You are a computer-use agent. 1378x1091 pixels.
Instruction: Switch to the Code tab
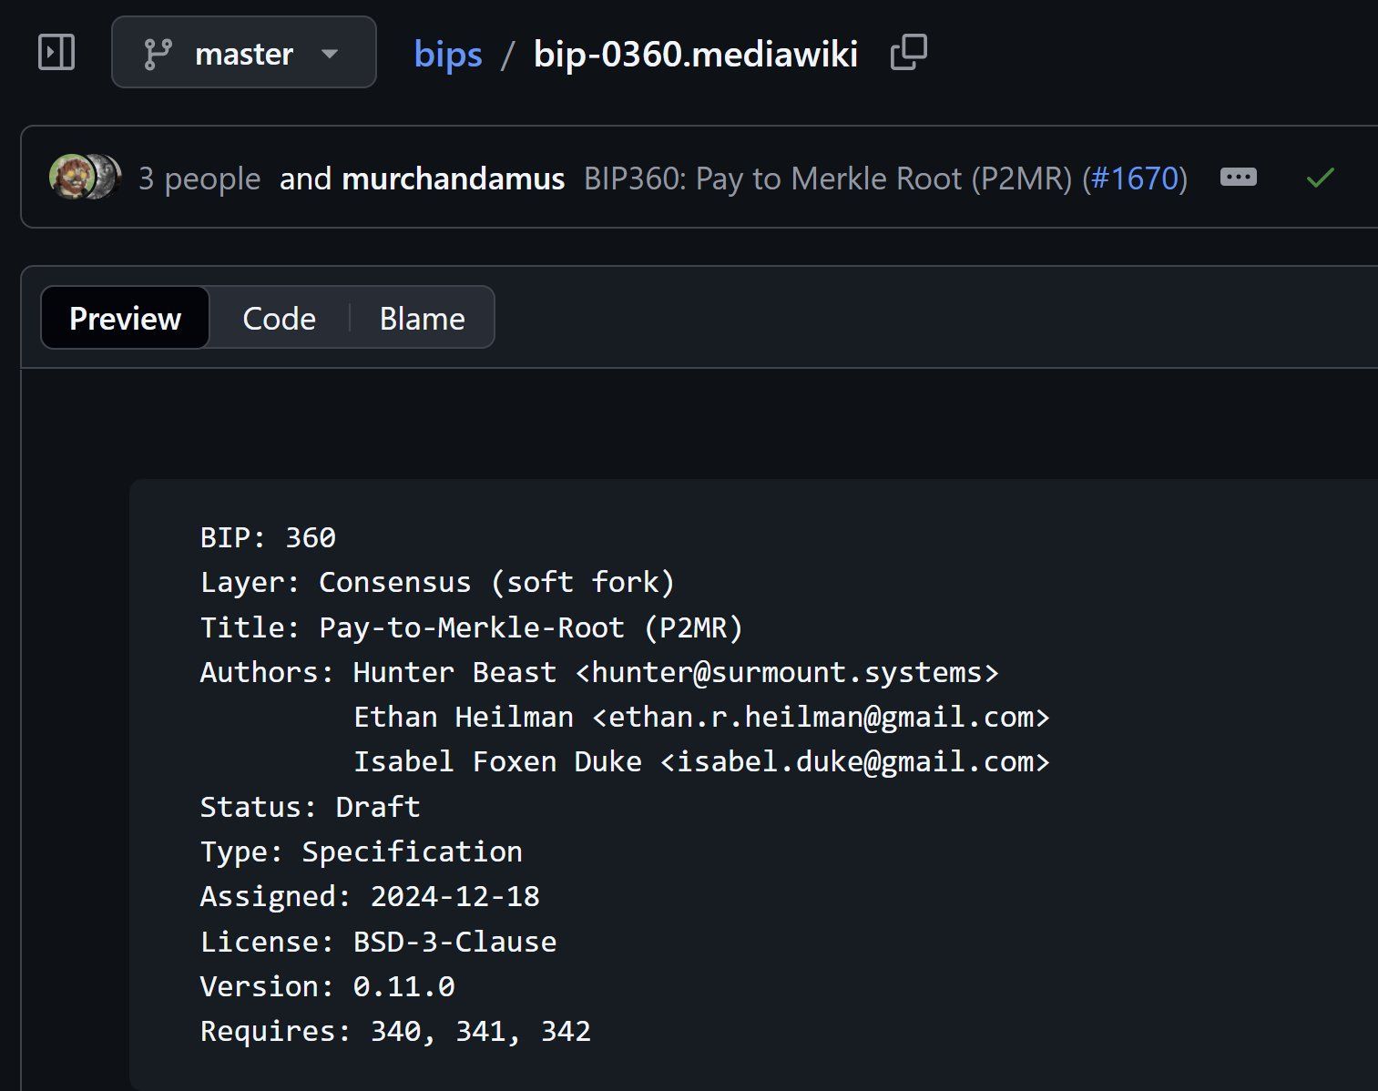[279, 318]
